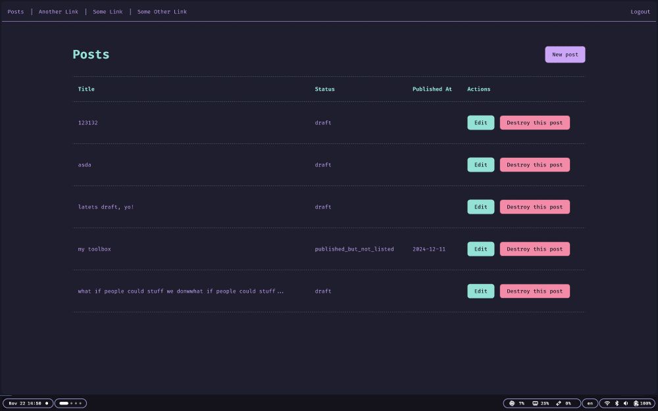Click the clock showing Nov 22 14:58
The width and height of the screenshot is (658, 411).
(25, 403)
